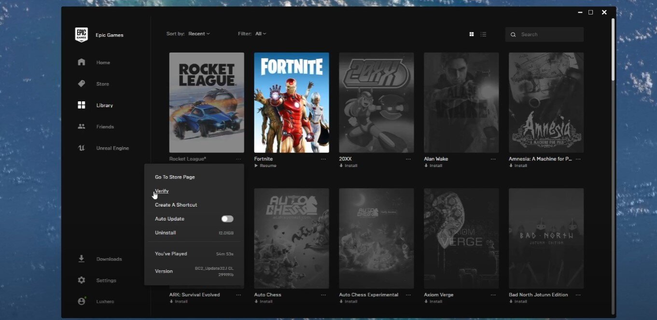The image size is (657, 320).
Task: Expand the Filter All dropdown
Action: 261,34
